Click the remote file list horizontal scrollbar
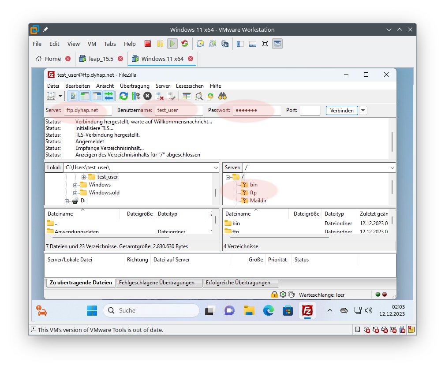The image size is (445, 369). (277, 237)
